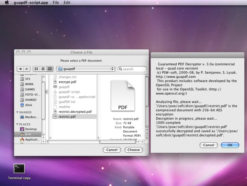Select SYS volume in sidebar
Screen dimensions: 247x186
(x=28, y=79)
